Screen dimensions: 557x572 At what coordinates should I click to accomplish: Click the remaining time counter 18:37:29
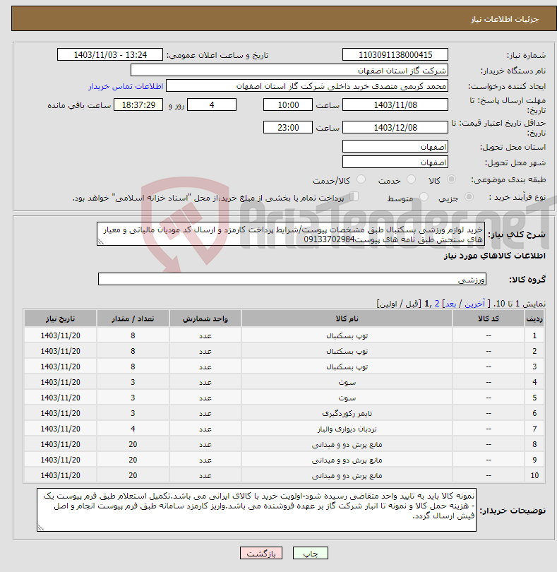click(x=138, y=105)
